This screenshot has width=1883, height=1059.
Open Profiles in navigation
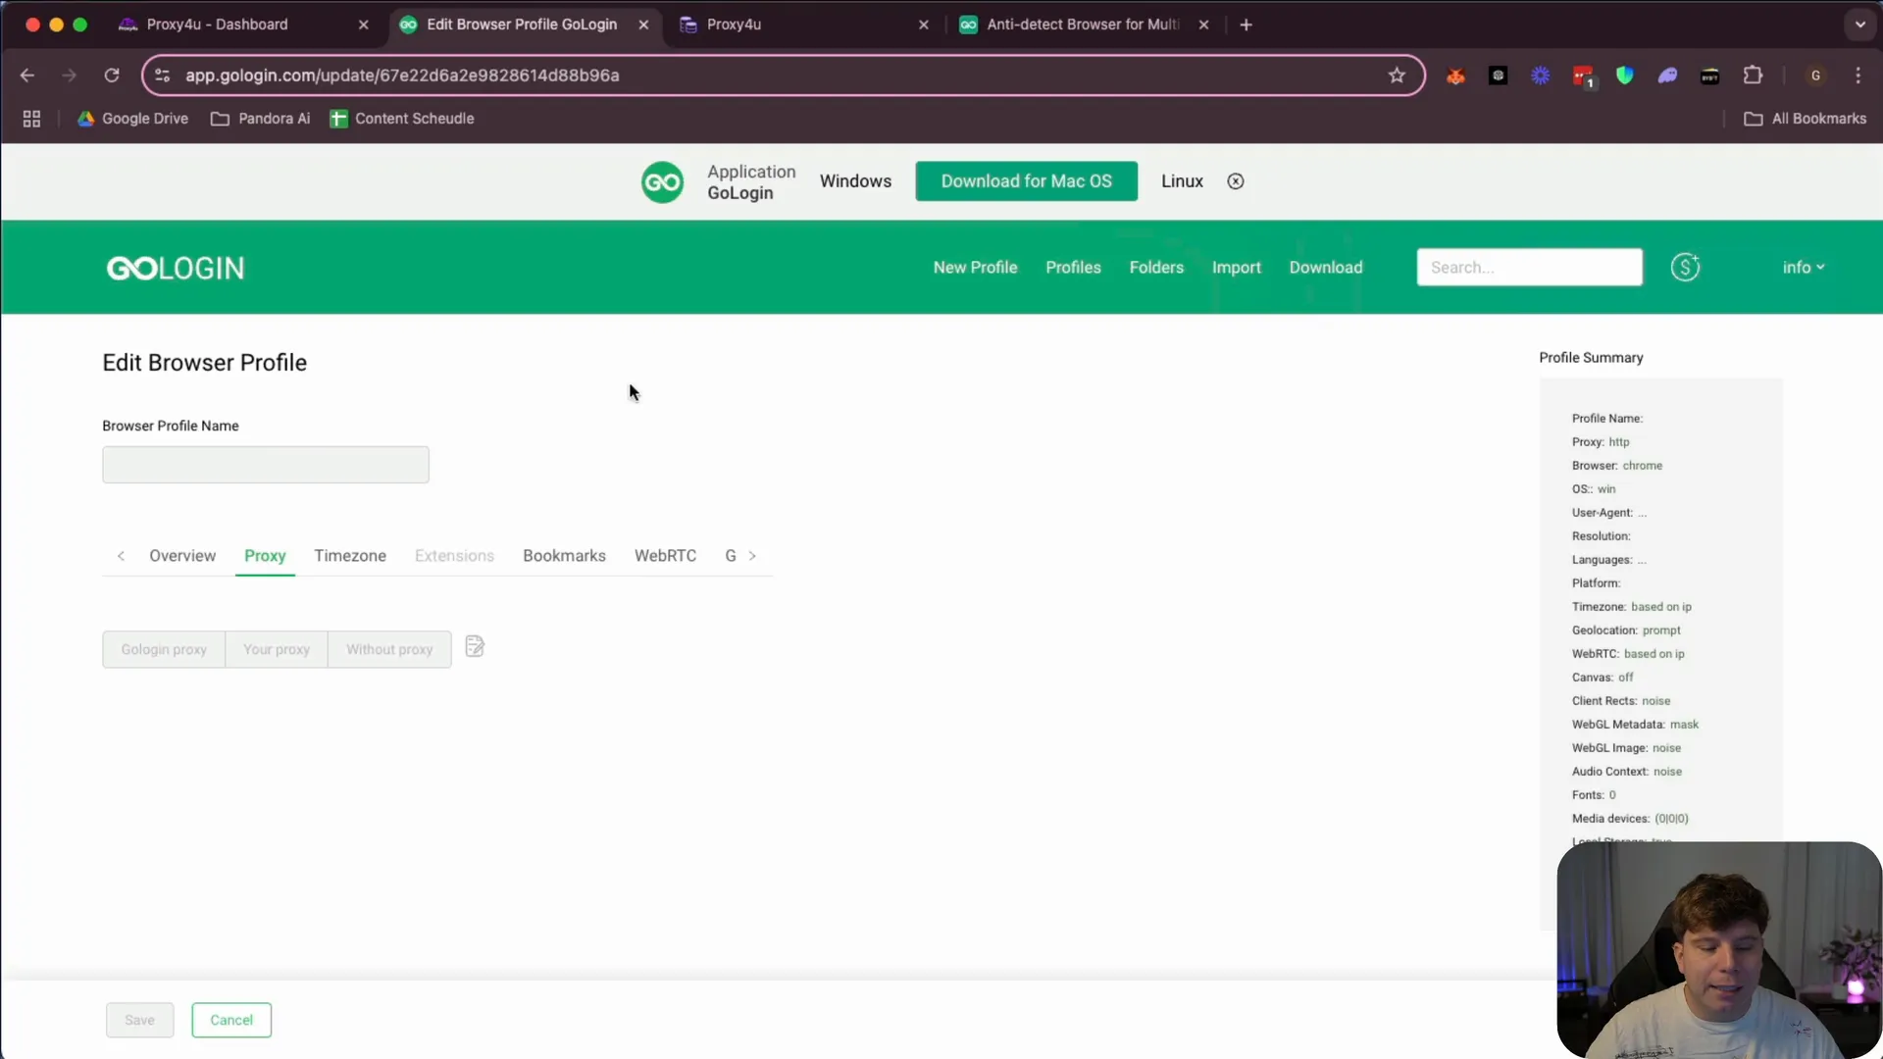(x=1073, y=267)
